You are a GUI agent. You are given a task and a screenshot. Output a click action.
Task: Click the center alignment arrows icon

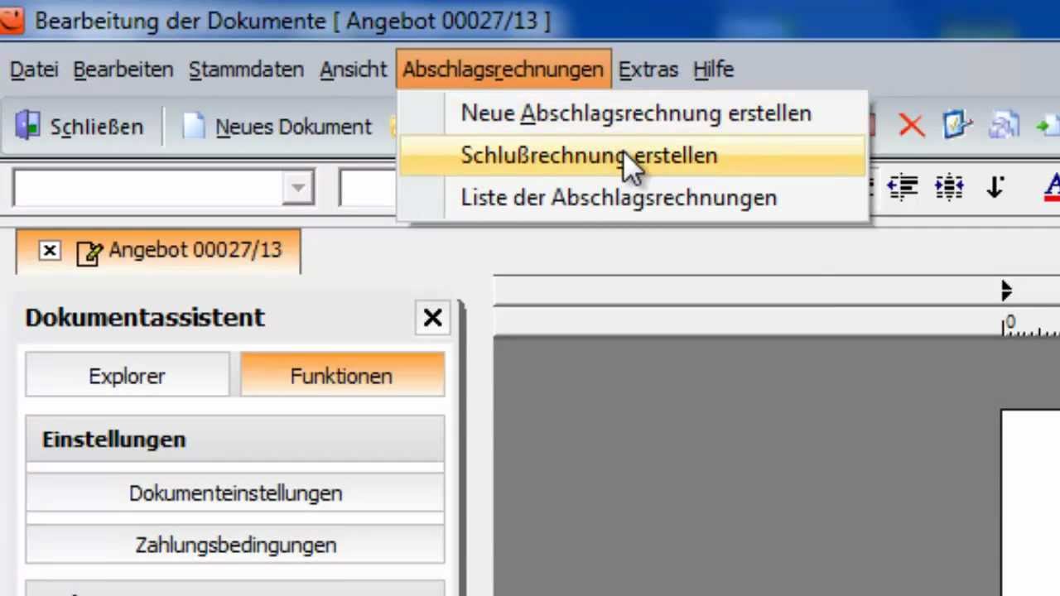coord(948,187)
